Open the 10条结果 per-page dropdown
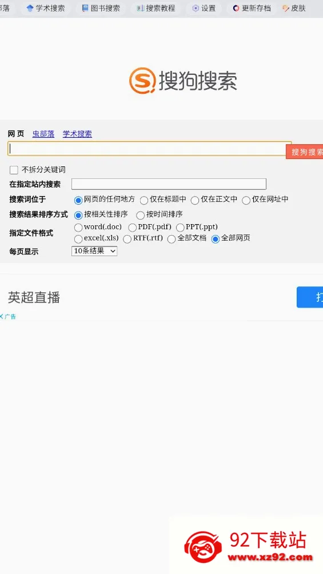The width and height of the screenshot is (323, 574). (x=94, y=251)
